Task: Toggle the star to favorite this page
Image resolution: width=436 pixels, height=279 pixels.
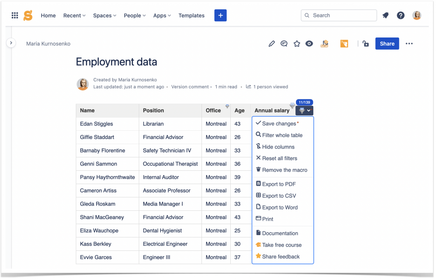Action: click(x=297, y=43)
